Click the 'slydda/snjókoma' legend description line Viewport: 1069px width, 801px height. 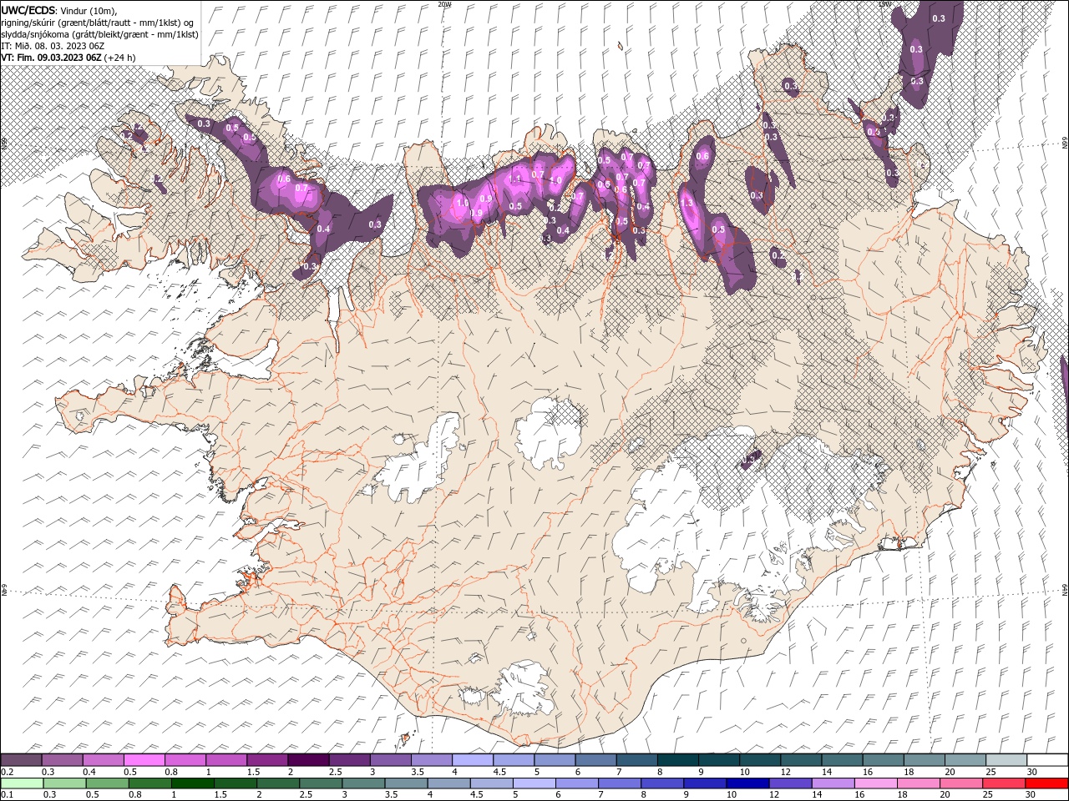point(99,34)
